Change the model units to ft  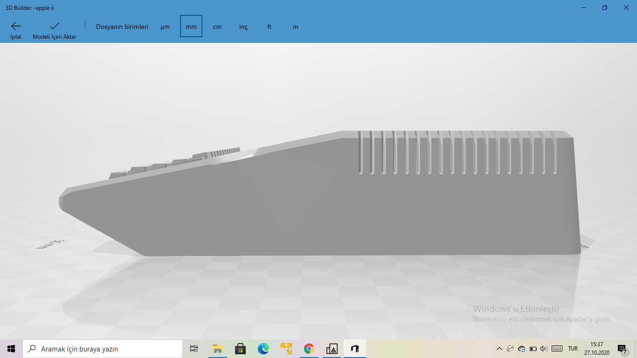coord(269,27)
